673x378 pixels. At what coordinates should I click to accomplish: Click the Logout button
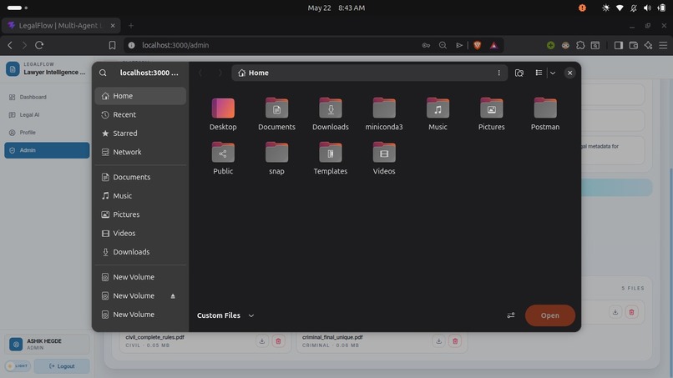coord(62,366)
